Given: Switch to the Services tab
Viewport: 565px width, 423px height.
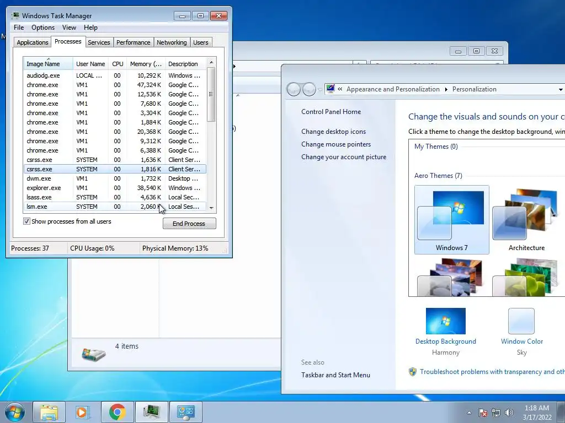Looking at the screenshot, I should [x=99, y=42].
